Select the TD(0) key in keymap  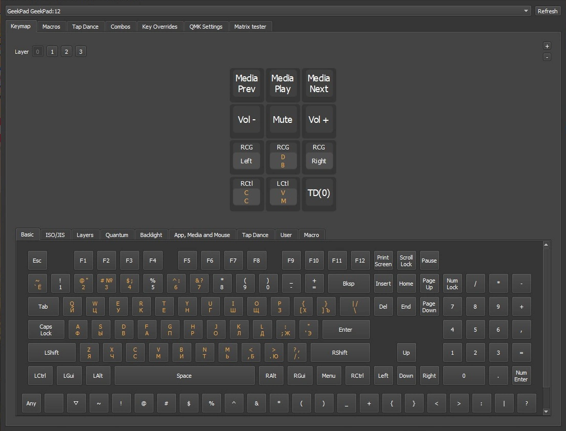point(318,193)
